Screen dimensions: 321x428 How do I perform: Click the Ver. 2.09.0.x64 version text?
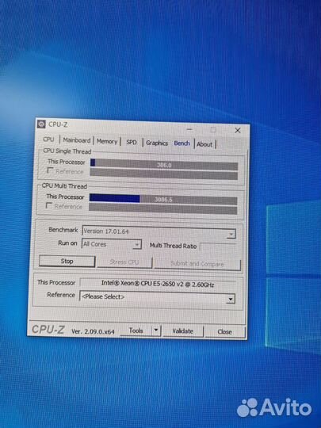[x=93, y=331]
